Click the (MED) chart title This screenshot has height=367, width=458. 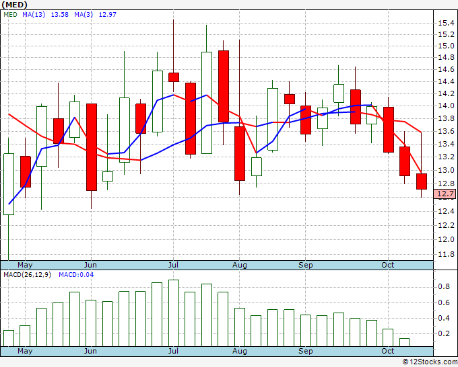pyautogui.click(x=15, y=5)
